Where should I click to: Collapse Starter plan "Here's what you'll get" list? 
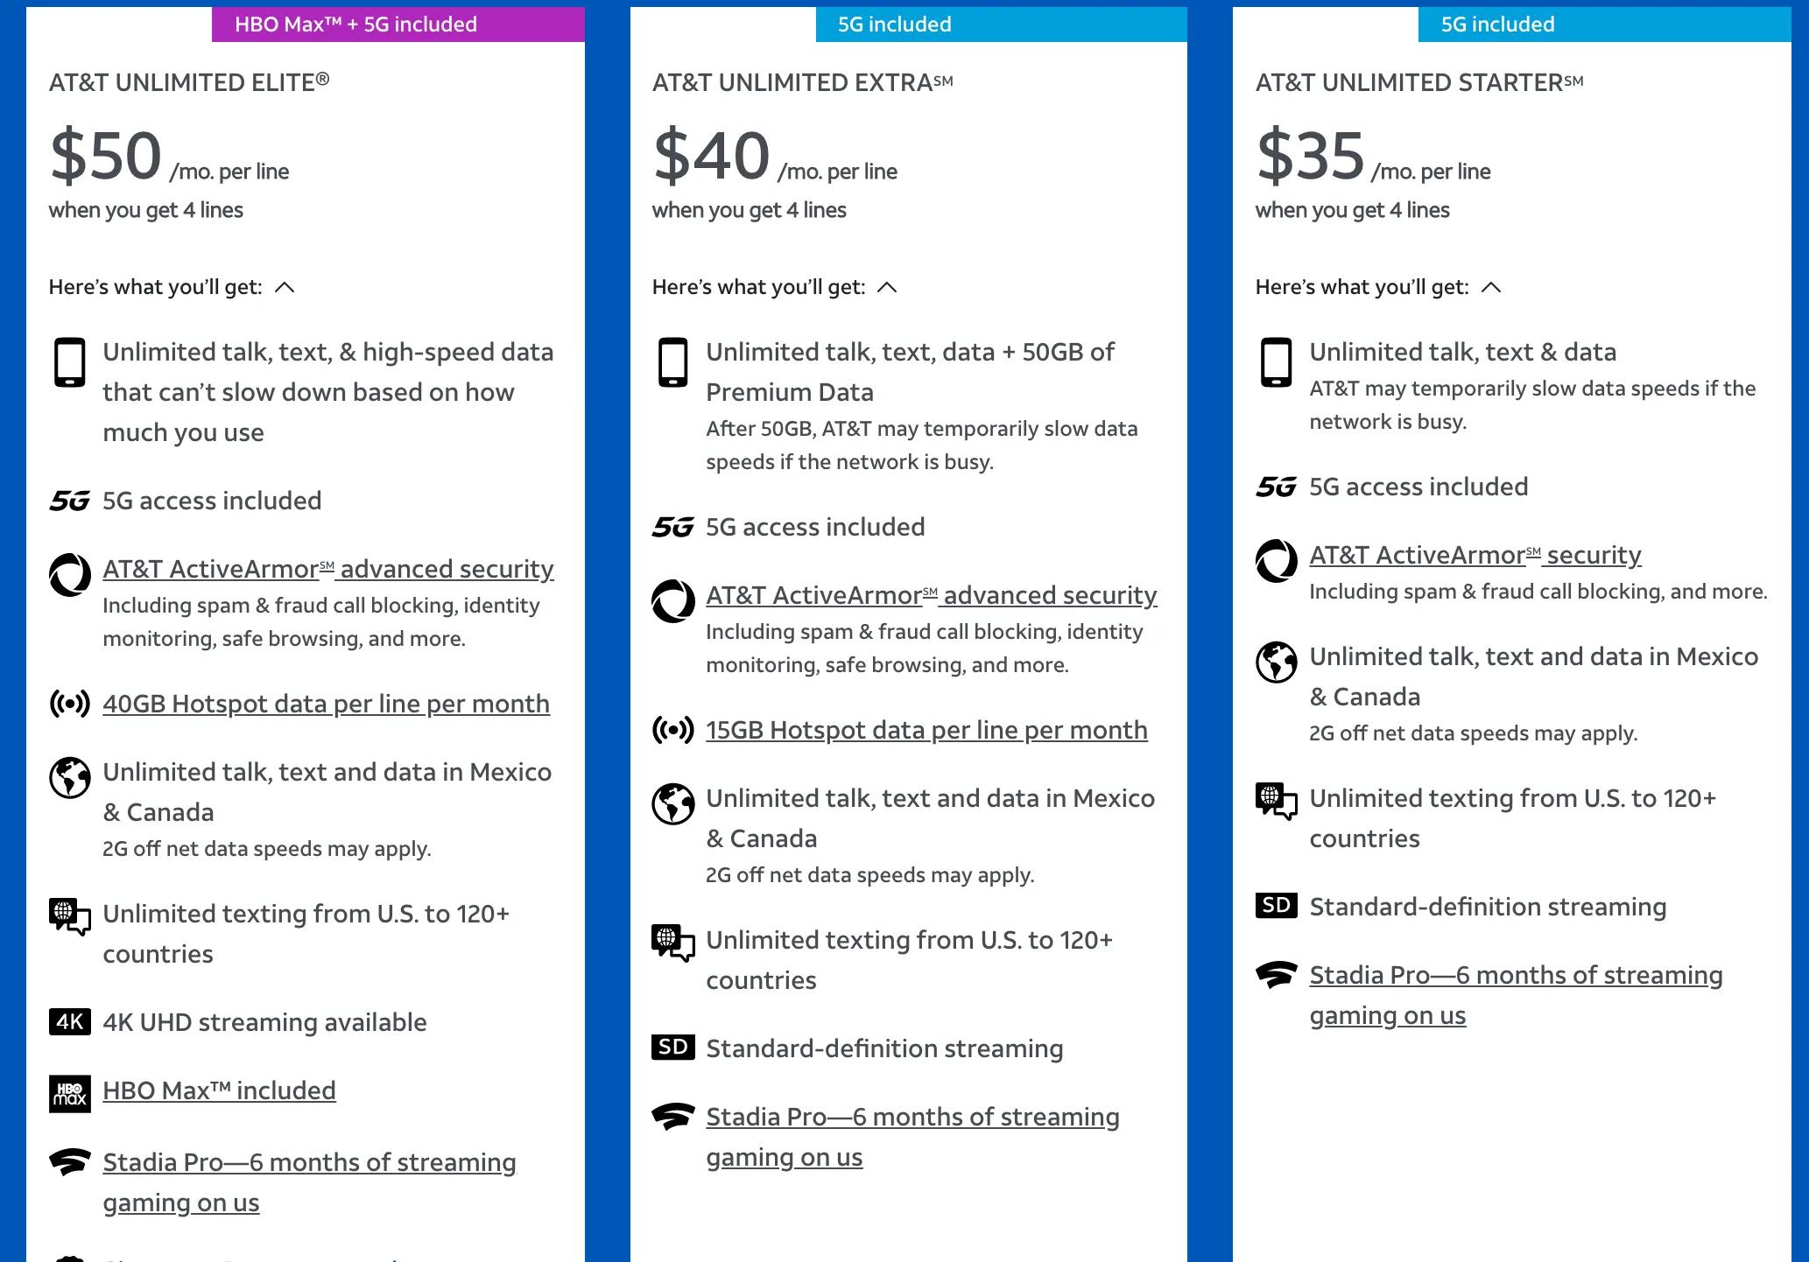(x=1491, y=288)
